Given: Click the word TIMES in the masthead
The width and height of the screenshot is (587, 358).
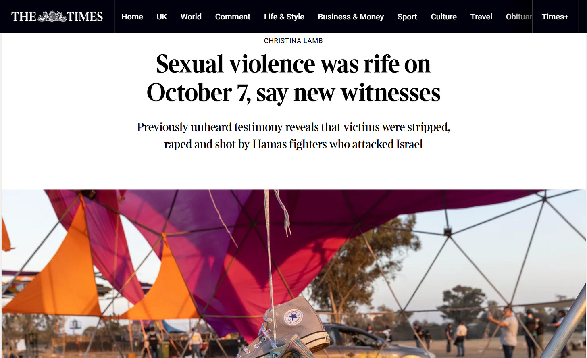Looking at the screenshot, I should point(85,17).
